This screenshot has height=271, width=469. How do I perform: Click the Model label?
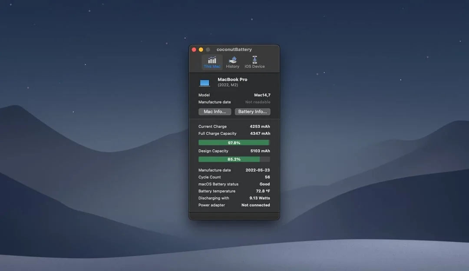(x=204, y=95)
